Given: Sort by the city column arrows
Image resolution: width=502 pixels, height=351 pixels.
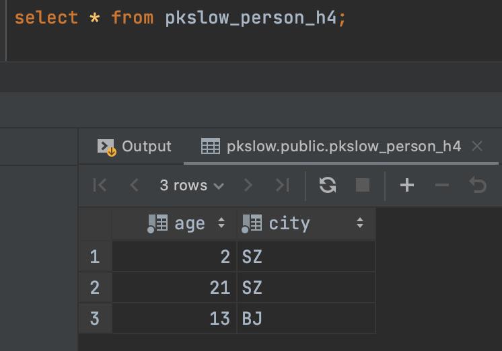Looking at the screenshot, I should [360, 223].
